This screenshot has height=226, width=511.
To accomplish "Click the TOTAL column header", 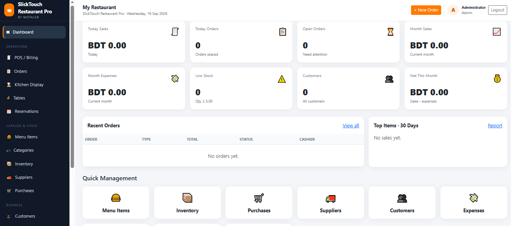I will 192,139.
